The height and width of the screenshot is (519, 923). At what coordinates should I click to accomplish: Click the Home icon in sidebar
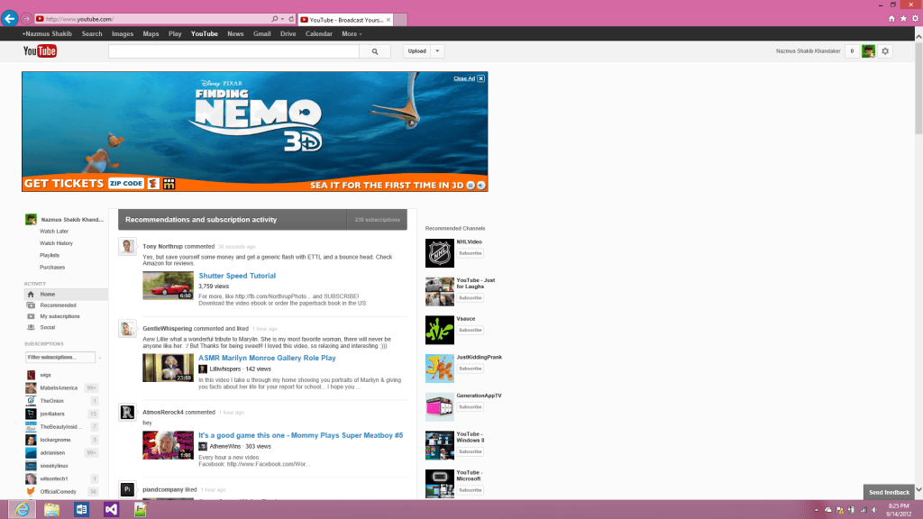pos(31,295)
